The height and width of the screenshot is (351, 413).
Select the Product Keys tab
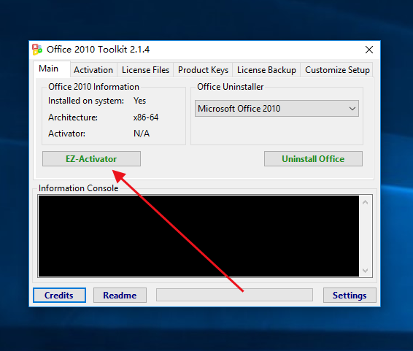(203, 70)
